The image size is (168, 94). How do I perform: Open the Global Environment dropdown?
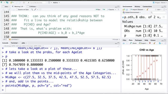point(132,13)
